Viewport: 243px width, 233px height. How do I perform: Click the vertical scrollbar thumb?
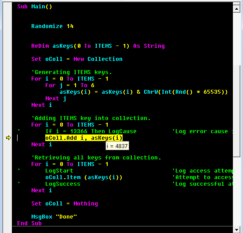click(x=236, y=111)
